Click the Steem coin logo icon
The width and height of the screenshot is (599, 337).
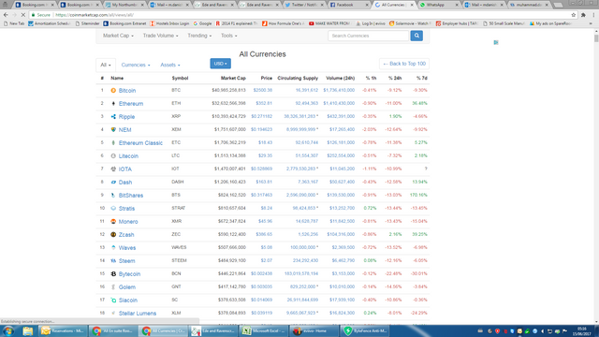(x=113, y=260)
